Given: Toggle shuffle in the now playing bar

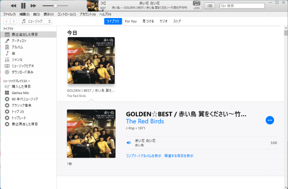Looking at the screenshot, I should [x=103, y=3].
